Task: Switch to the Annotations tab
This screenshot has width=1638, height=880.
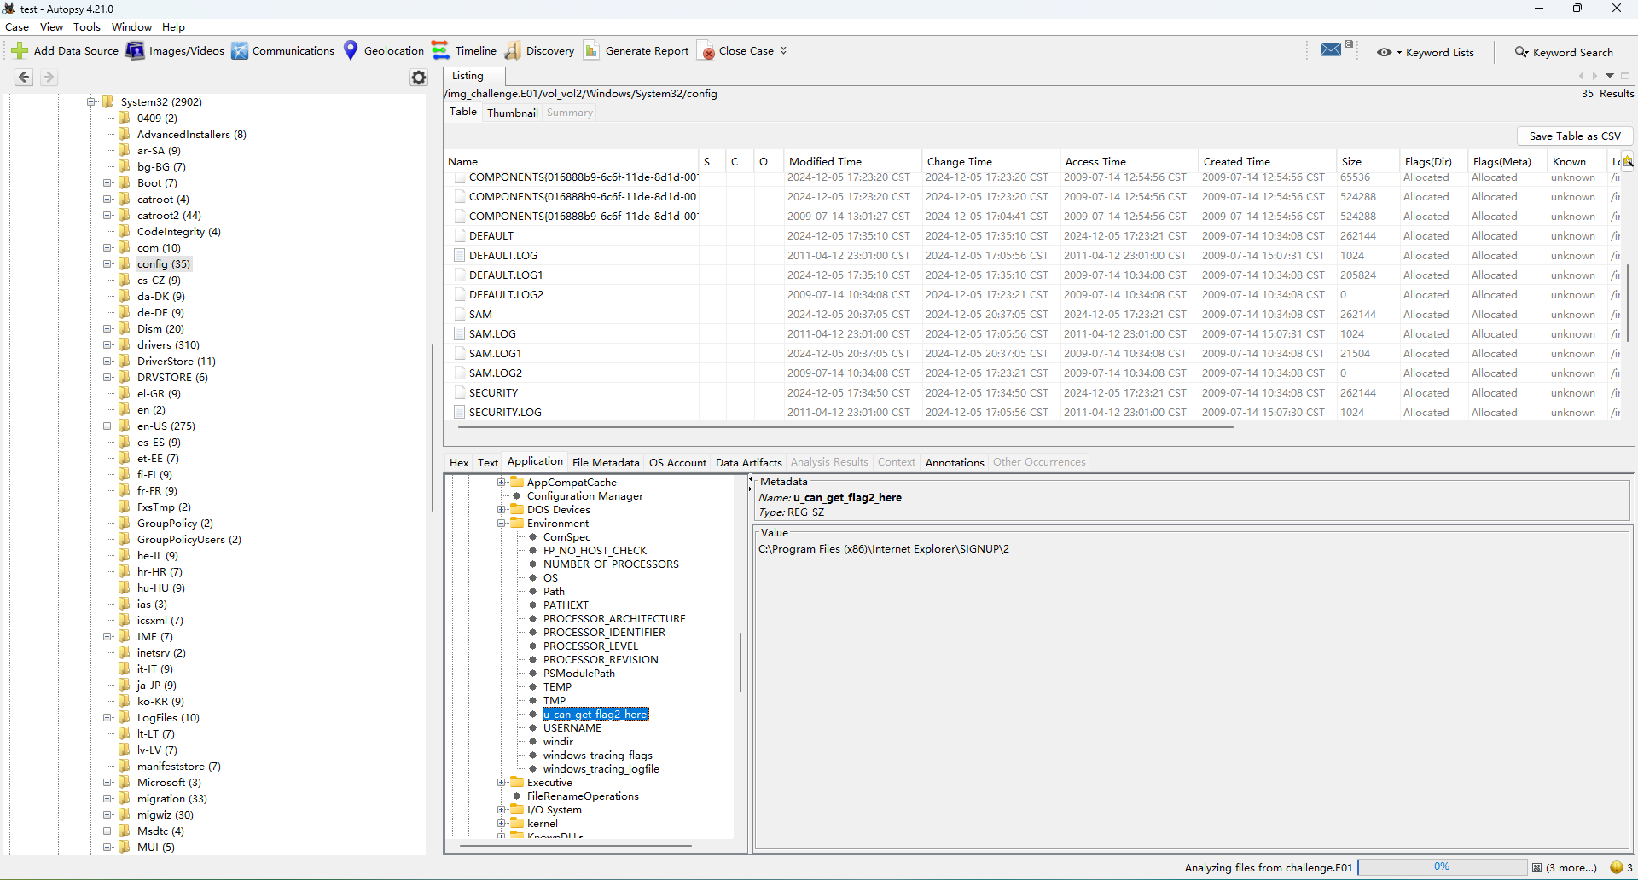Action: (x=955, y=462)
